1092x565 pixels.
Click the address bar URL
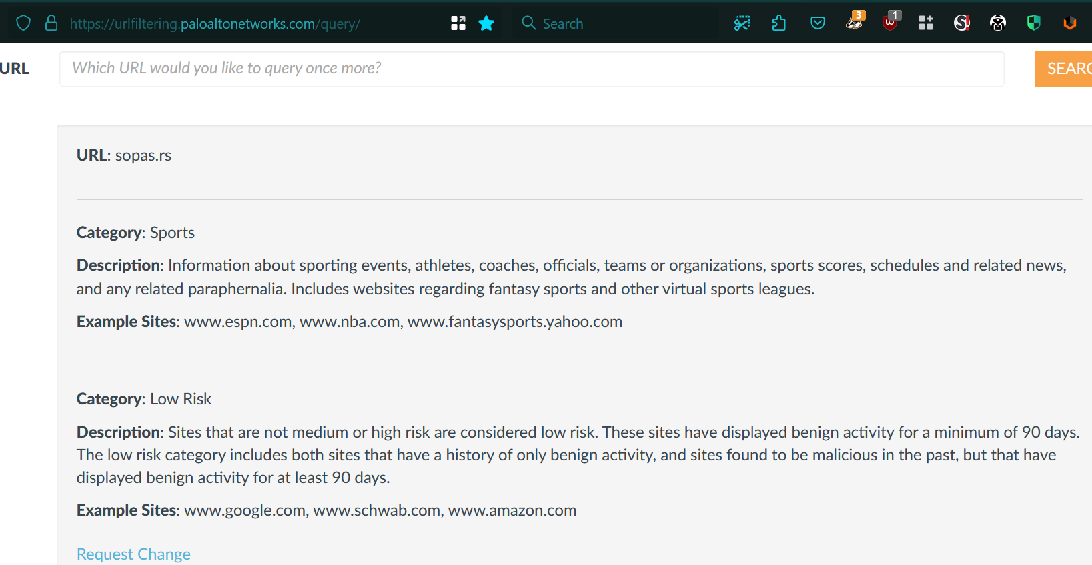[215, 24]
